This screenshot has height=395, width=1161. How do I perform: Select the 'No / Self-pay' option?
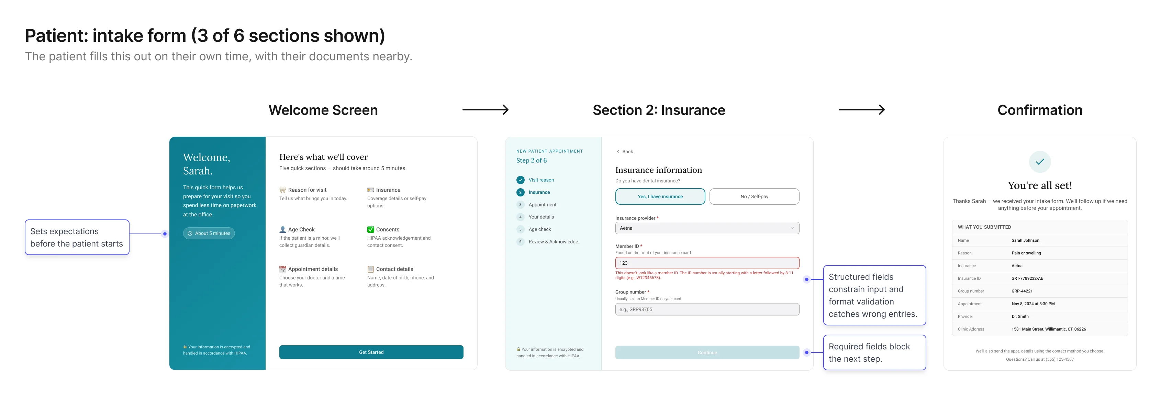click(754, 196)
